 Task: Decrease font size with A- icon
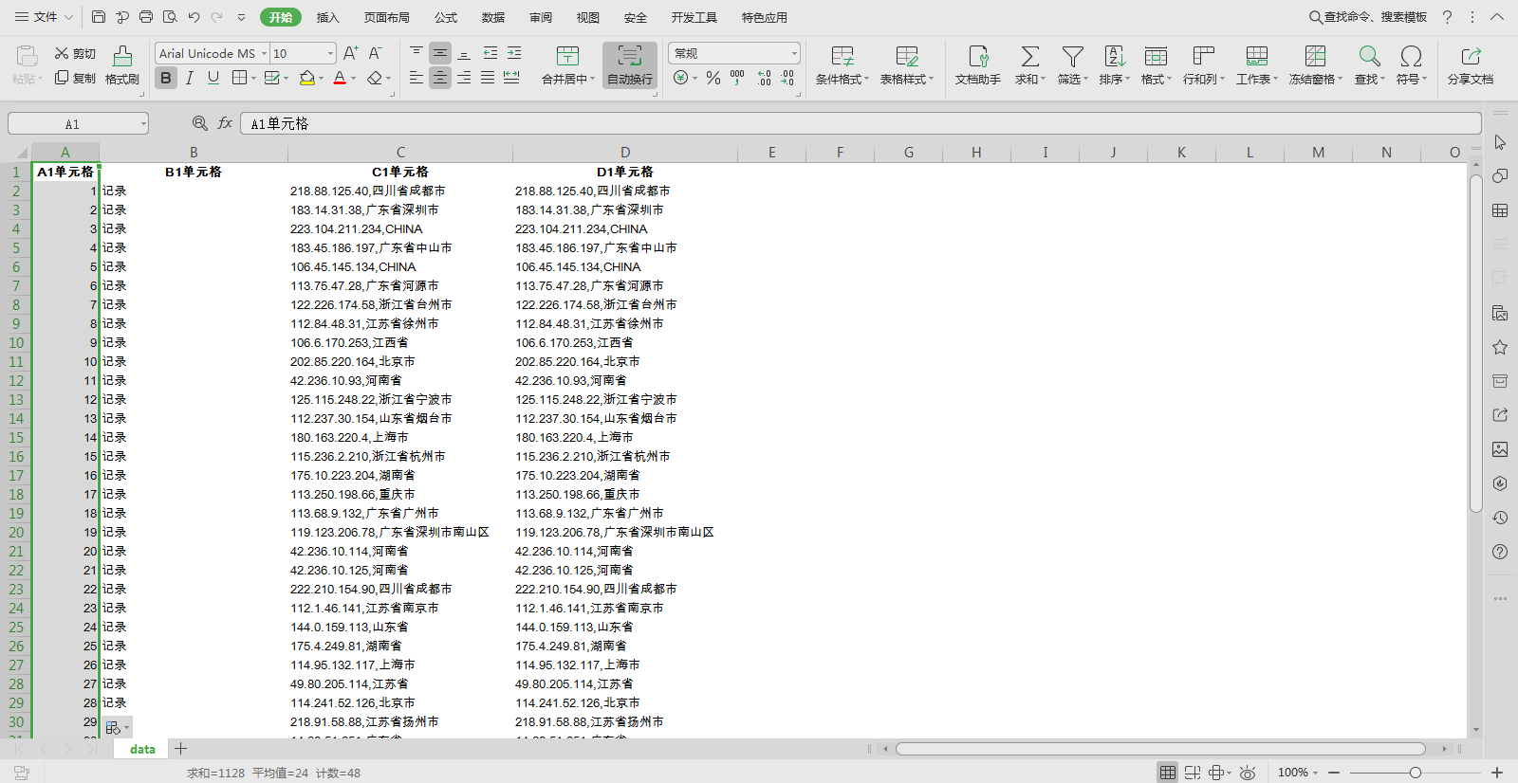(375, 53)
